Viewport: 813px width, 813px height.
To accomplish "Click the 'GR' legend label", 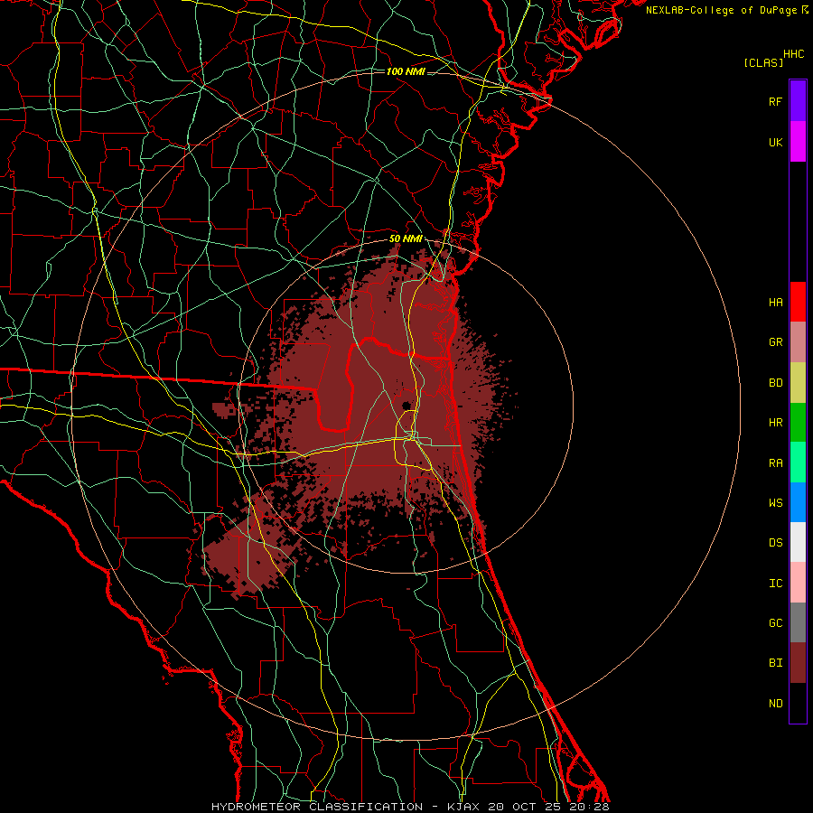I will point(775,342).
